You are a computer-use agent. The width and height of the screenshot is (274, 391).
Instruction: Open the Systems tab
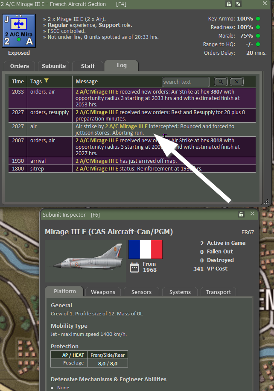[180, 292]
